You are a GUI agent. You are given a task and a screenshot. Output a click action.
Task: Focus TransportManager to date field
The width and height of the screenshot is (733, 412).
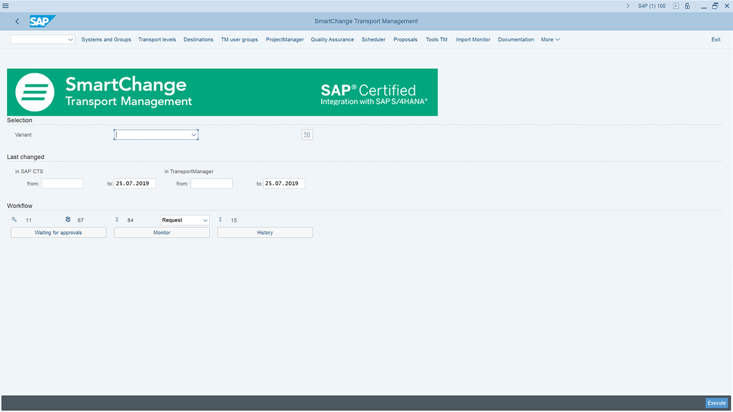click(x=284, y=184)
